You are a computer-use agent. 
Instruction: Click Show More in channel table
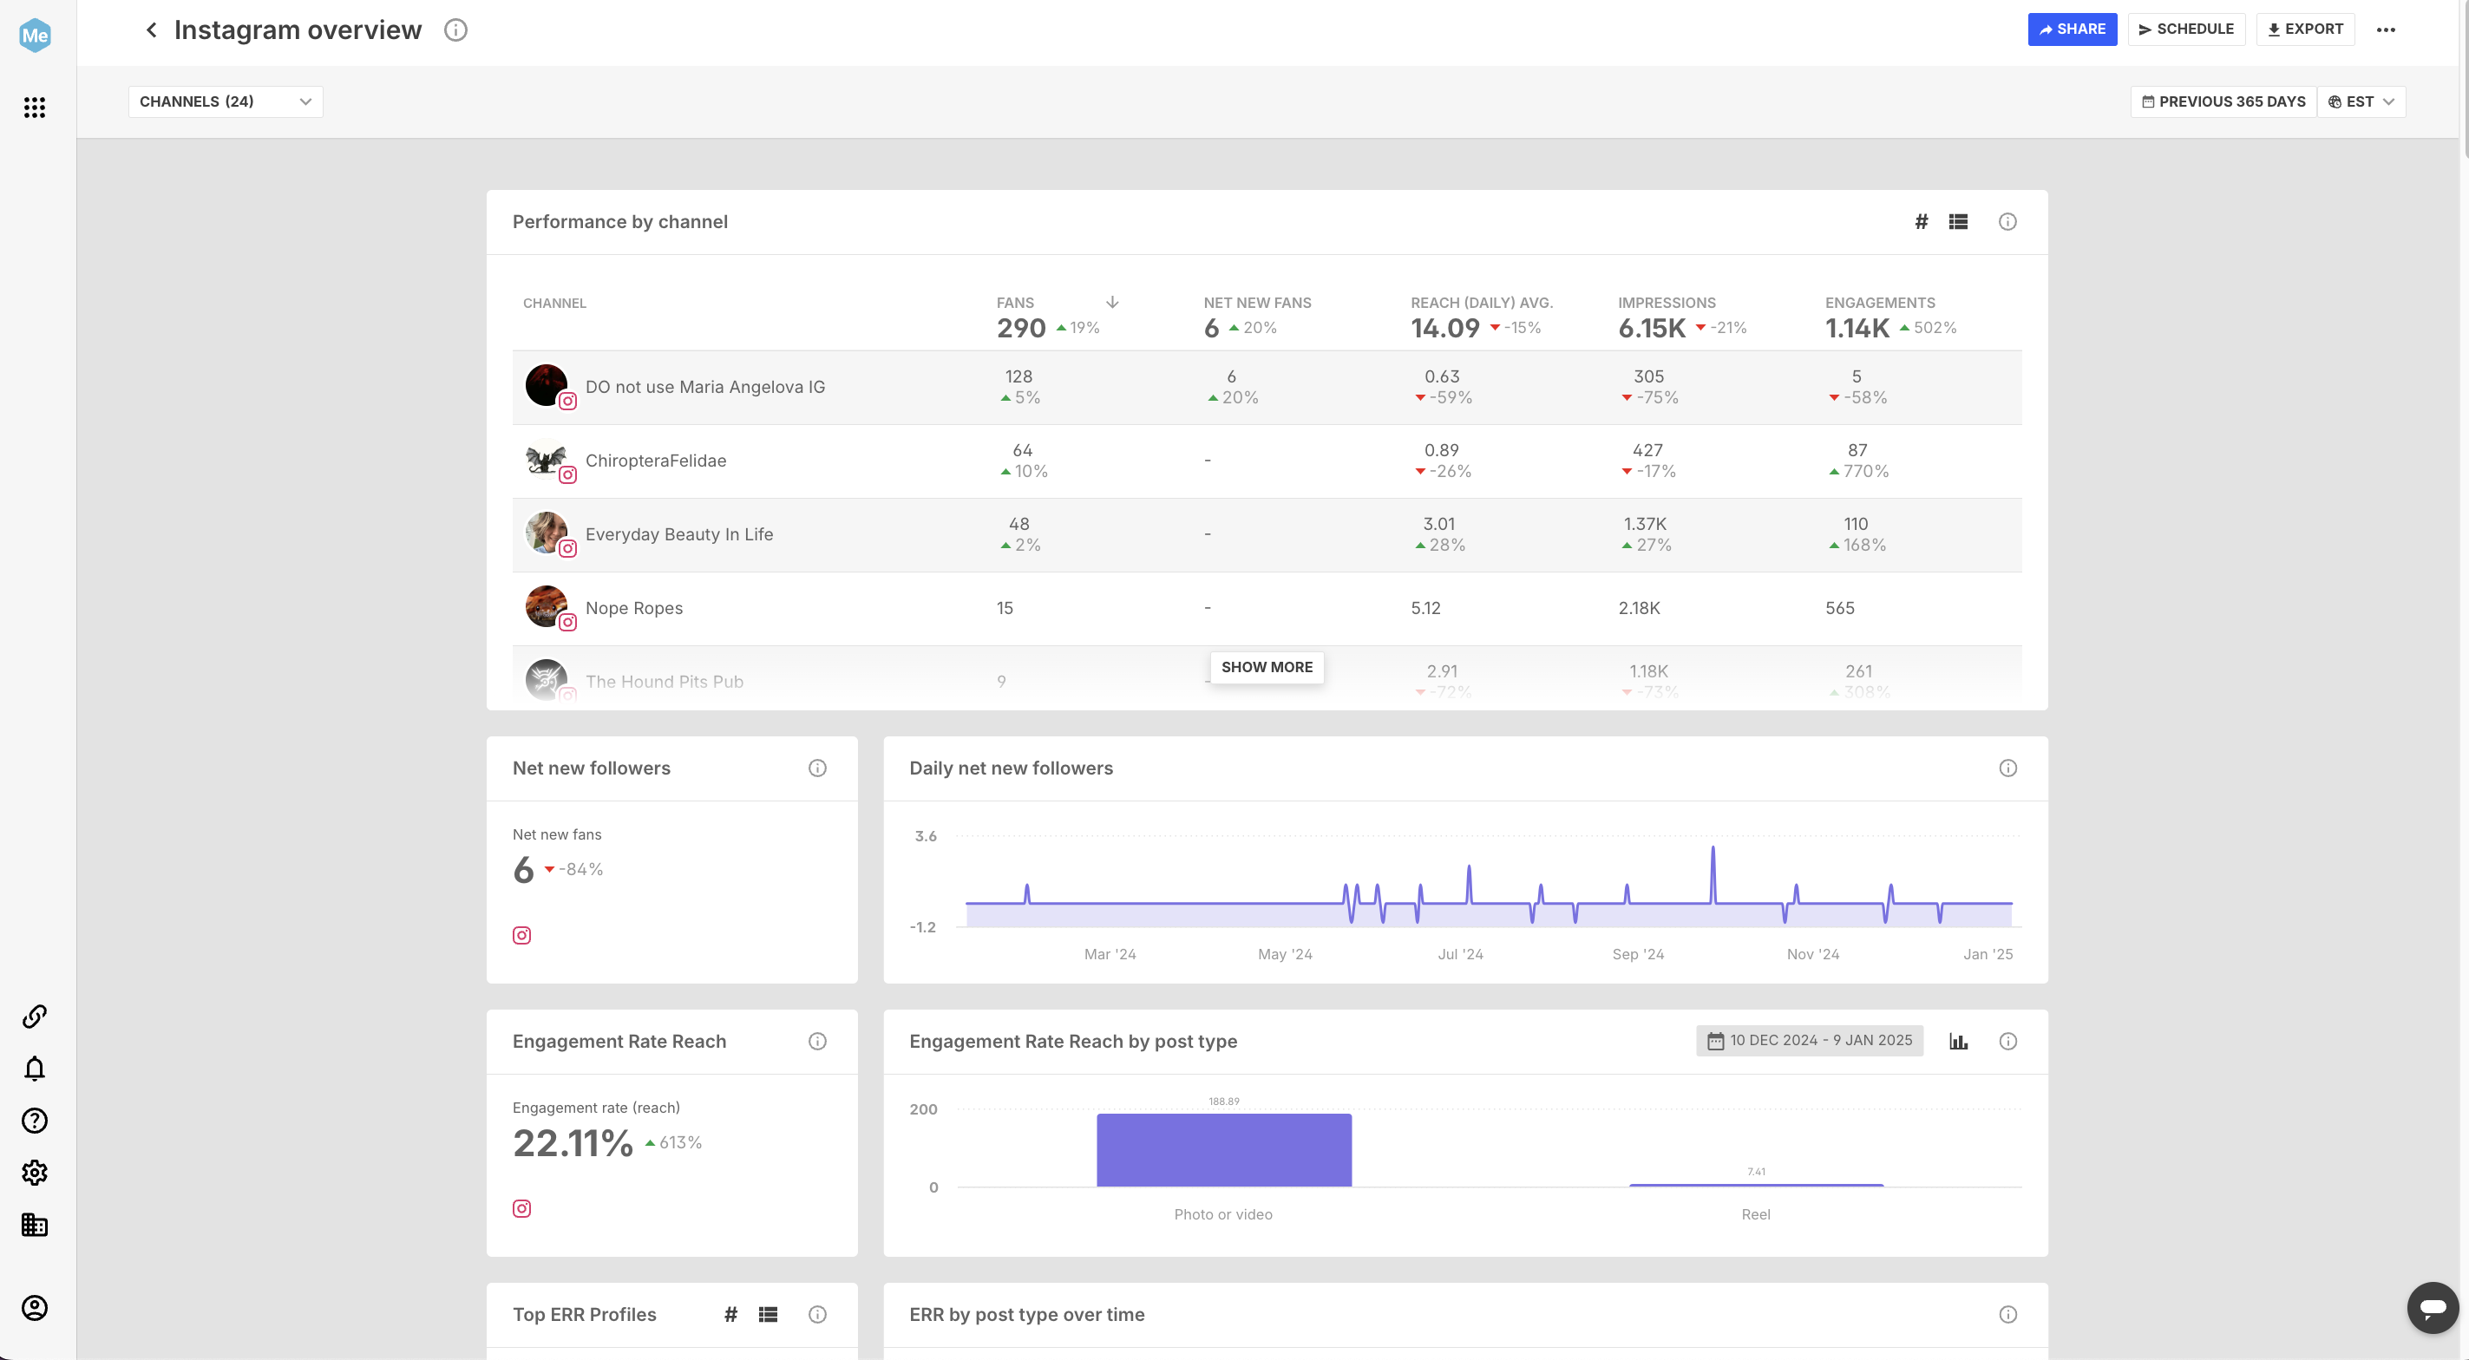click(1266, 667)
